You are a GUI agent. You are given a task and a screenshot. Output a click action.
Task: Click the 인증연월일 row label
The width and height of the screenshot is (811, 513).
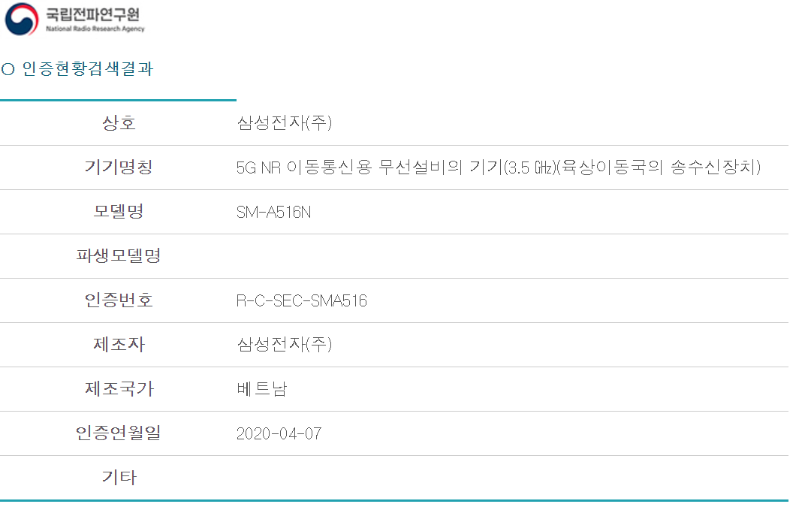click(119, 433)
